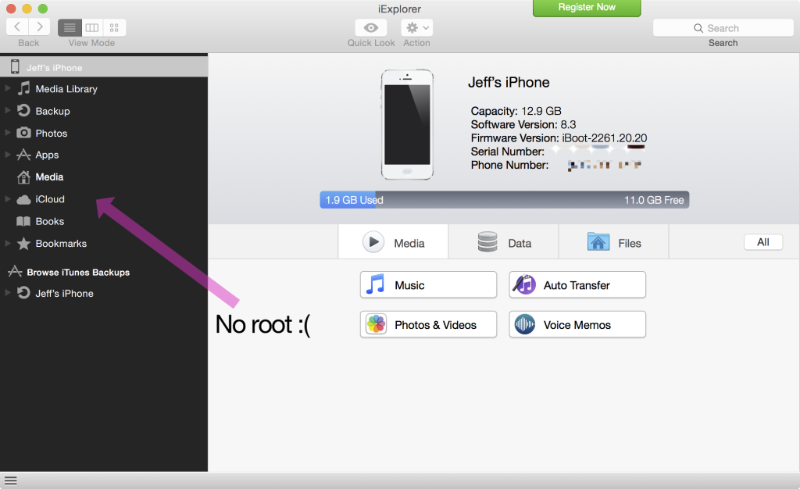Open the Action gear dropdown menu
Viewport: 800px width, 489px height.
pyautogui.click(x=416, y=27)
